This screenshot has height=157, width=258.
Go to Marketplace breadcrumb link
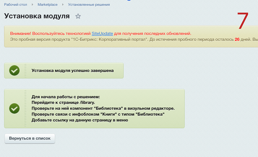[48, 5]
